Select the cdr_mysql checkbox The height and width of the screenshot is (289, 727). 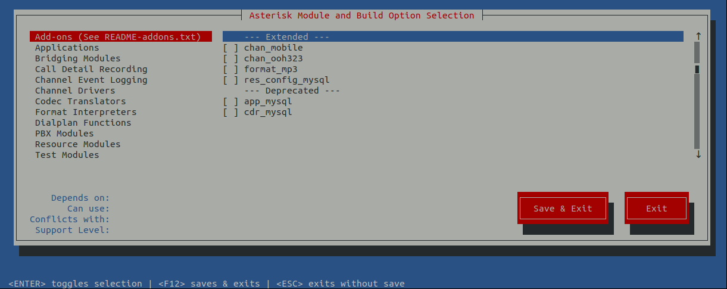pos(231,112)
